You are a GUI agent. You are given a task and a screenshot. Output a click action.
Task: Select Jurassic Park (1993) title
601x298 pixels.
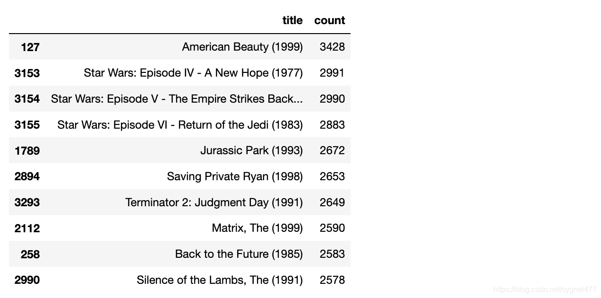pyautogui.click(x=251, y=150)
